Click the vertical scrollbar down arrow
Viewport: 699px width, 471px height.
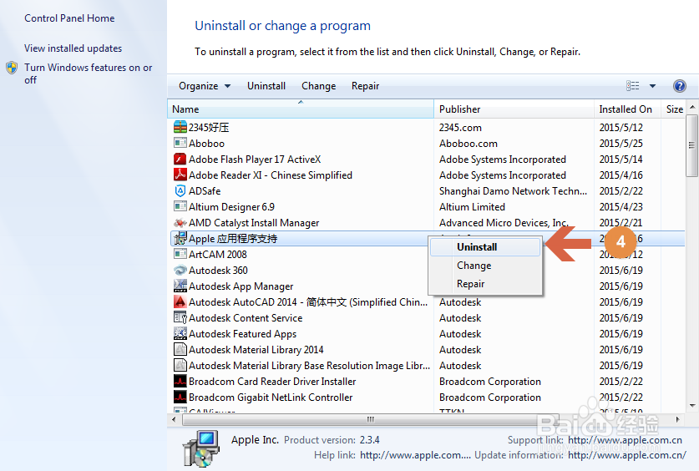(692, 406)
